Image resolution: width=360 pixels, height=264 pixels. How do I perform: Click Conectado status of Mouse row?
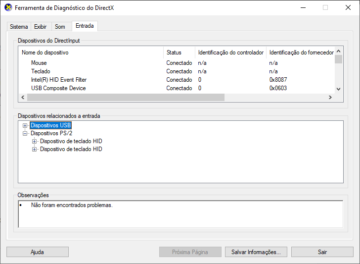(179, 63)
